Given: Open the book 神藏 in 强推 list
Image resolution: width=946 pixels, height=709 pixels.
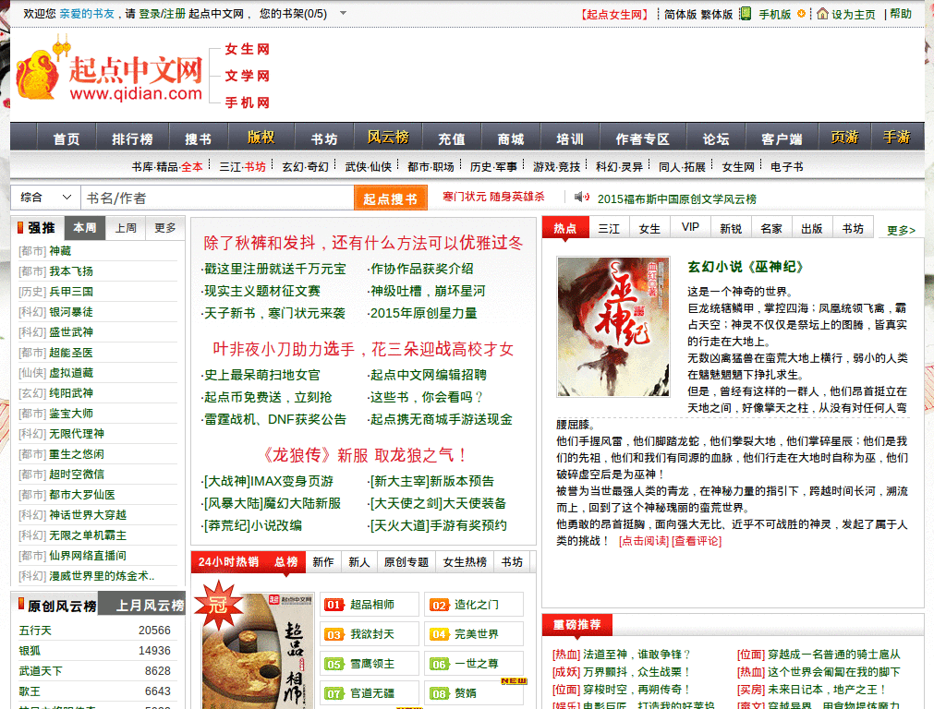Looking at the screenshot, I should coord(60,251).
